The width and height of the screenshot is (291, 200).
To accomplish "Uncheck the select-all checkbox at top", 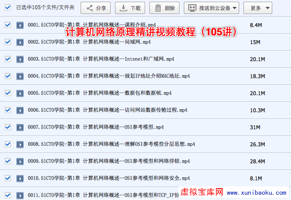I will [8, 8].
